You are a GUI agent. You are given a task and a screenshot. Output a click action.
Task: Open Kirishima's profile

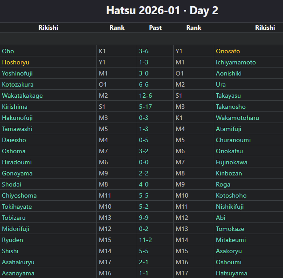tap(15, 107)
